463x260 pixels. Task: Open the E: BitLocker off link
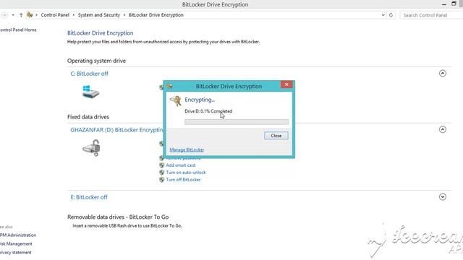(x=89, y=197)
